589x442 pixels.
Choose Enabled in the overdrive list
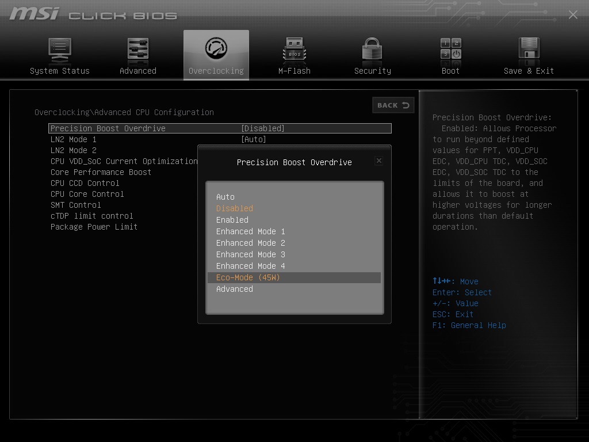pos(232,220)
